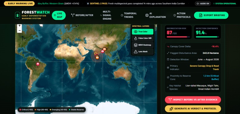
Task: Click Generate AI Verdict & Protocol
Action: [193, 109]
